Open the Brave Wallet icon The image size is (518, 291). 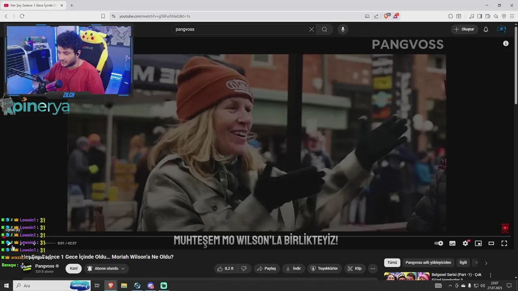(488, 16)
